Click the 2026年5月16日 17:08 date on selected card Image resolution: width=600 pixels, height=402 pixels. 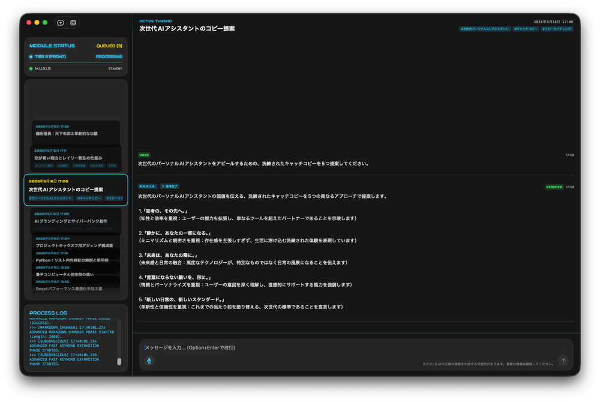coord(48,181)
